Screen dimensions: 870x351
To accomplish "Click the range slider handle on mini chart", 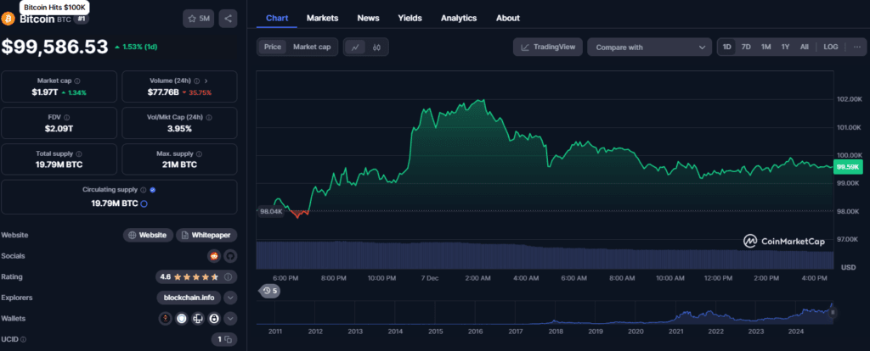I will [x=833, y=312].
